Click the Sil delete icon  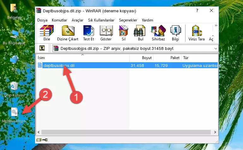[x=124, y=31]
